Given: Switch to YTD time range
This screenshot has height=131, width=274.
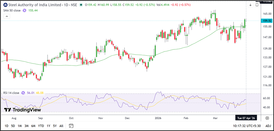Looking at the screenshot, I should (41, 126).
